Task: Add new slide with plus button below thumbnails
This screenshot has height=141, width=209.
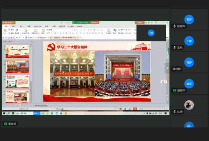Action: coord(18,105)
